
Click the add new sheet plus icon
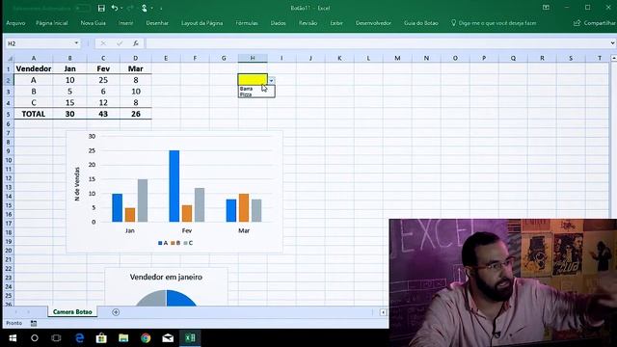pyautogui.click(x=116, y=312)
